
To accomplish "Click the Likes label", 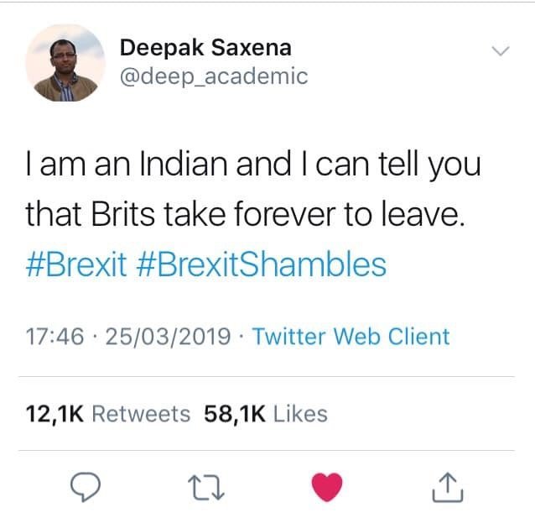I will click(300, 413).
